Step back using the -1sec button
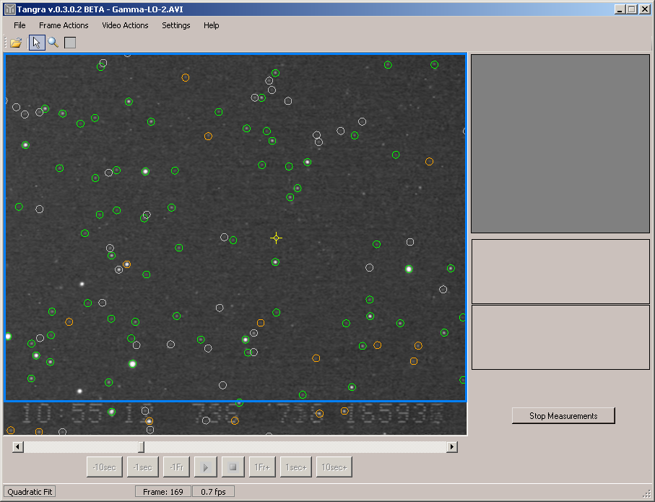Viewport: 655px width, 502px height. click(143, 467)
